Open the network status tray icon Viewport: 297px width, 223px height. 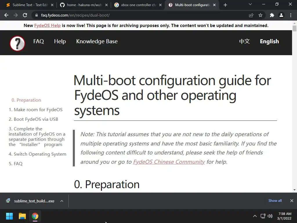point(263,216)
